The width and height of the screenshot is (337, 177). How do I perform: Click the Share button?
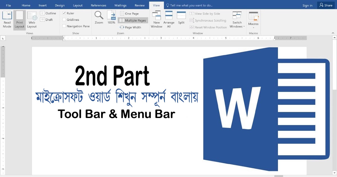pyautogui.click(x=326, y=5)
